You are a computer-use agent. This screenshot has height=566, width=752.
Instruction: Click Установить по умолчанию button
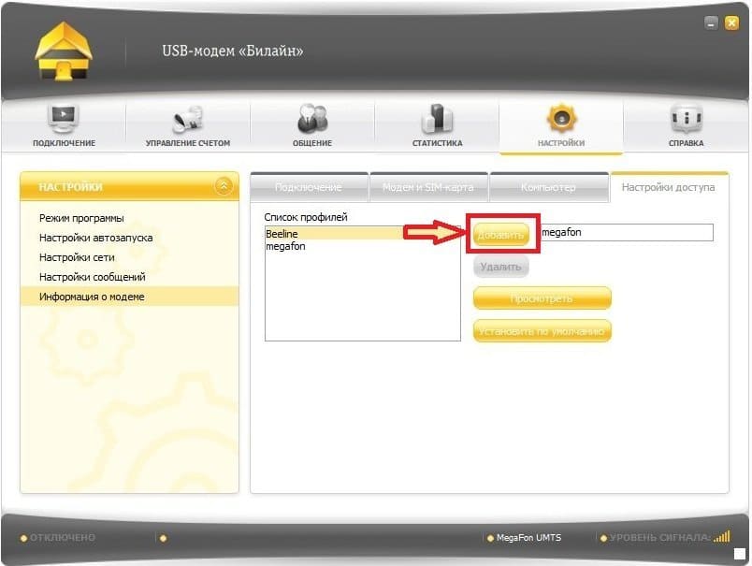click(542, 331)
